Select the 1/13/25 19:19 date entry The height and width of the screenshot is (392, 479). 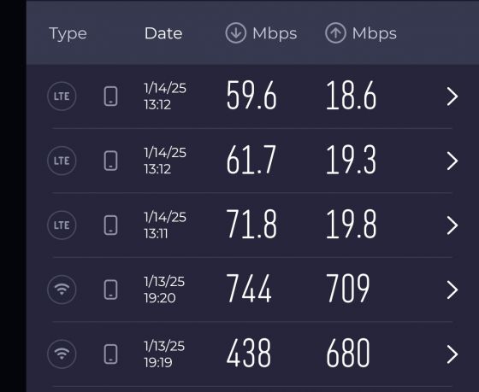[164, 354]
